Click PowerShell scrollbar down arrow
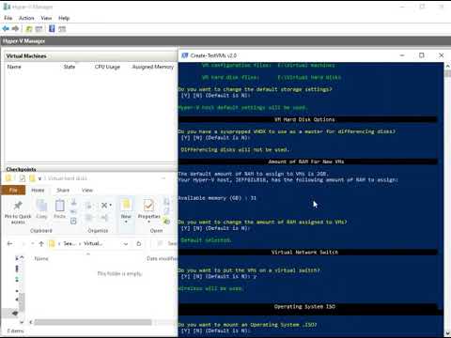 [x=447, y=333]
